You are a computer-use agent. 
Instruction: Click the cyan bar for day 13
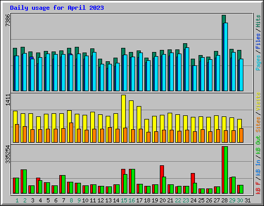110,78
